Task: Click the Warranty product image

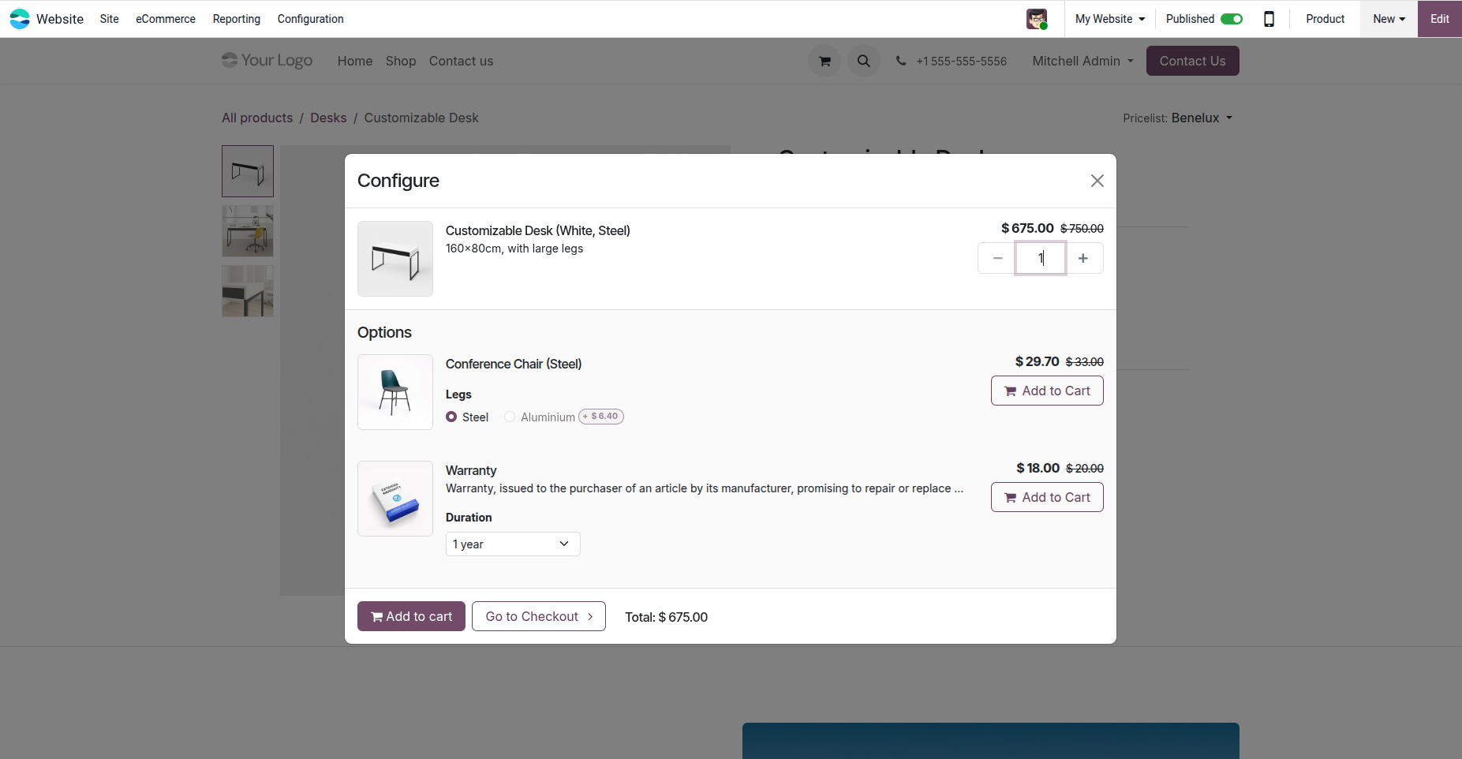Action: [x=395, y=499]
